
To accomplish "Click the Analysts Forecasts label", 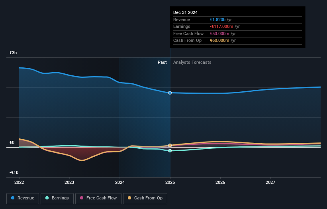I will click(x=192, y=63).
